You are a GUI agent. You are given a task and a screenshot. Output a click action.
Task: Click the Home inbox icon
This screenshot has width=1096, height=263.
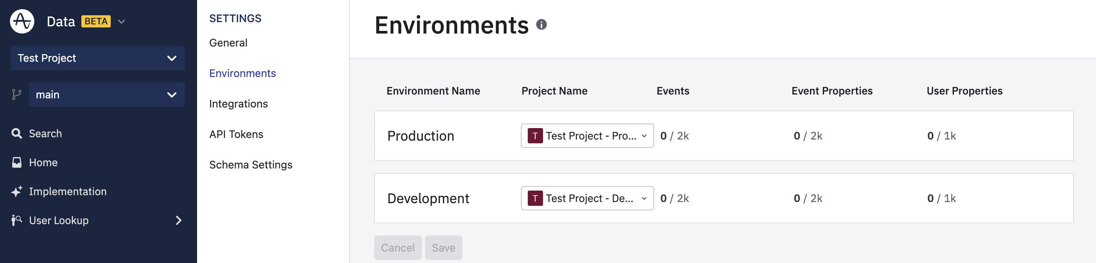point(16,162)
